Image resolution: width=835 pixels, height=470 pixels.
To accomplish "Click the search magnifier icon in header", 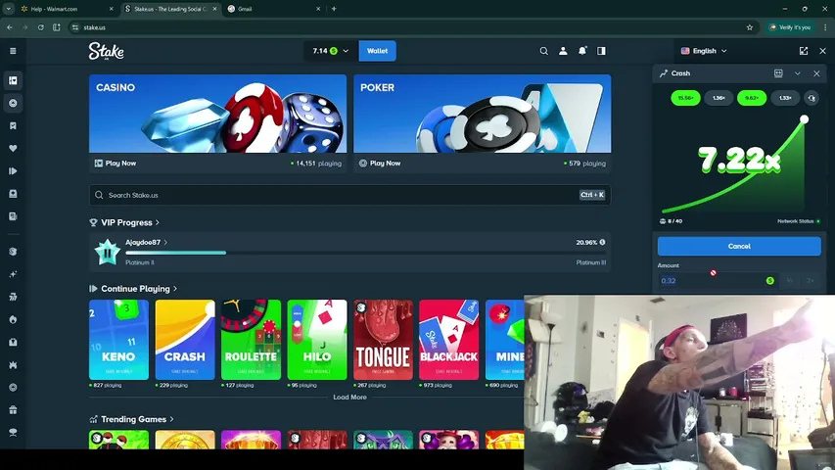I will pos(543,51).
